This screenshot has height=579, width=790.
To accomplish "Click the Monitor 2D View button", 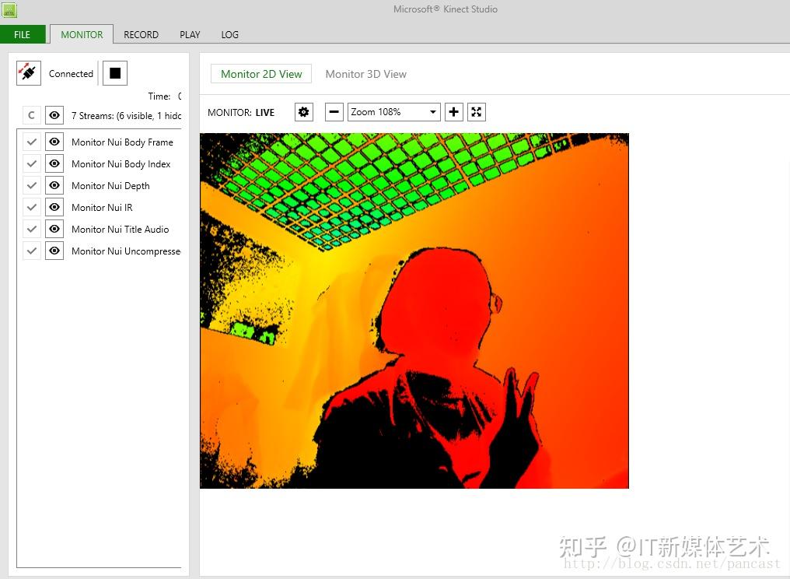I will click(261, 74).
